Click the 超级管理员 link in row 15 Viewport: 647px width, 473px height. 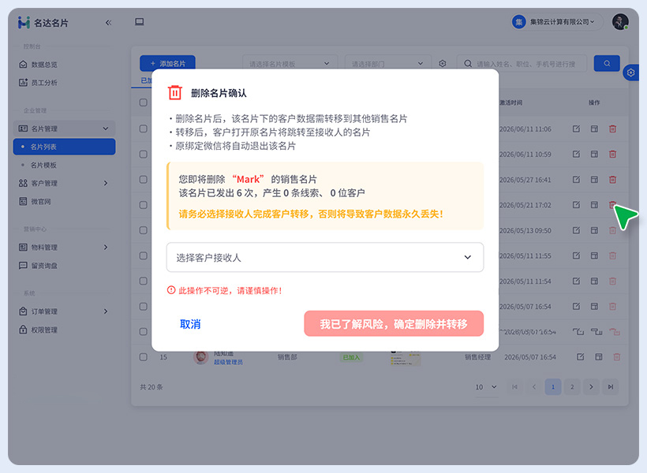[228, 363]
